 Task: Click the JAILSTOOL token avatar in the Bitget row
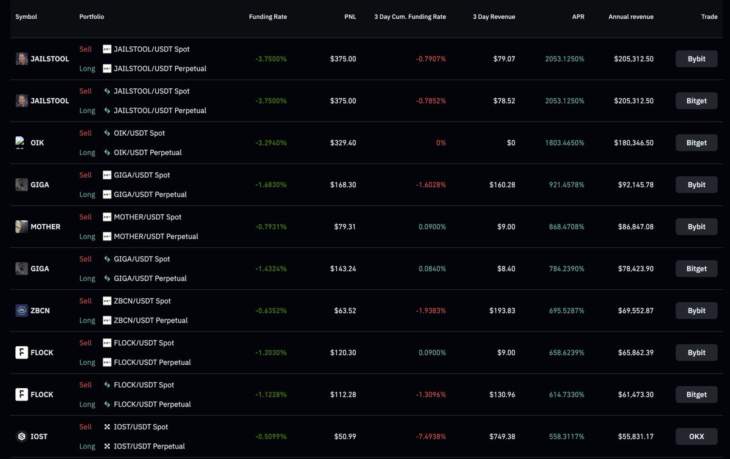tap(21, 101)
